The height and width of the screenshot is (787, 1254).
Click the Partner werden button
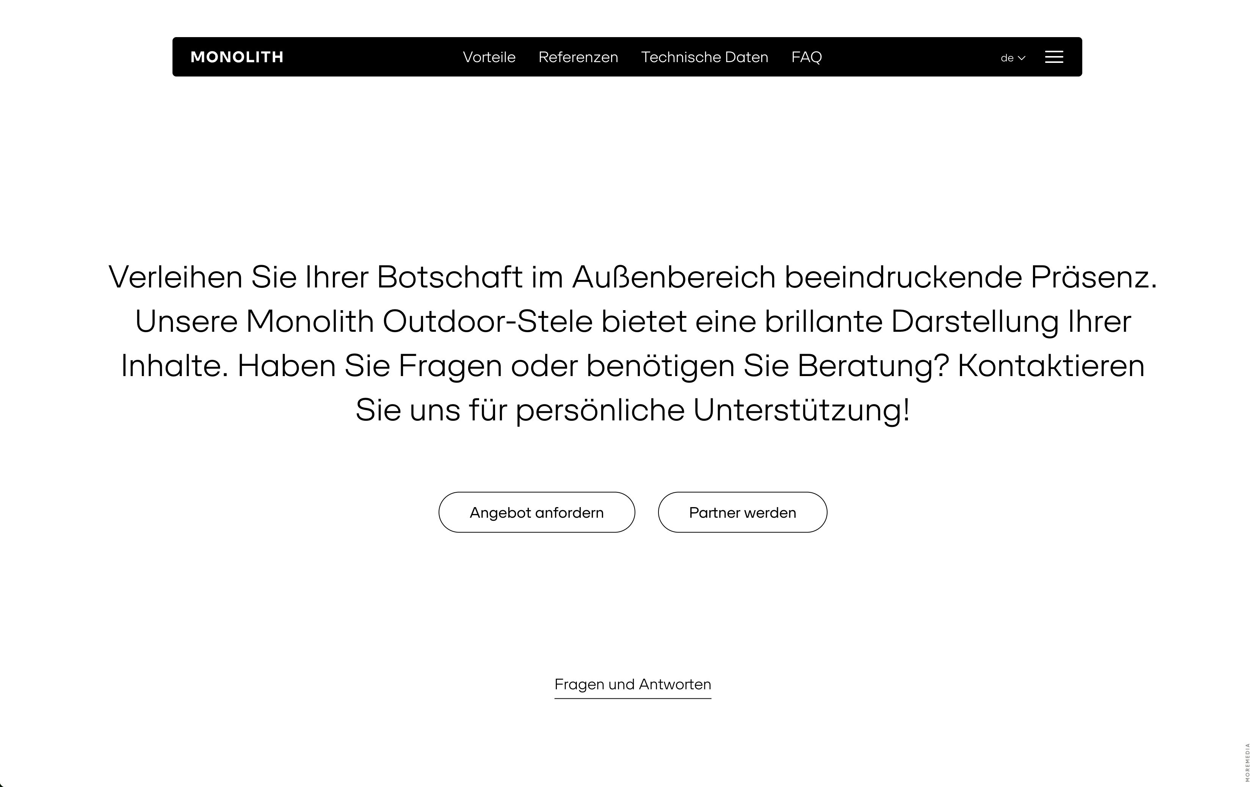click(x=742, y=512)
